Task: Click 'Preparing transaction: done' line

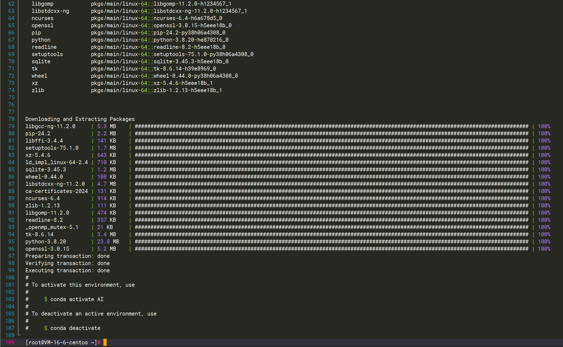Action: tap(67, 256)
